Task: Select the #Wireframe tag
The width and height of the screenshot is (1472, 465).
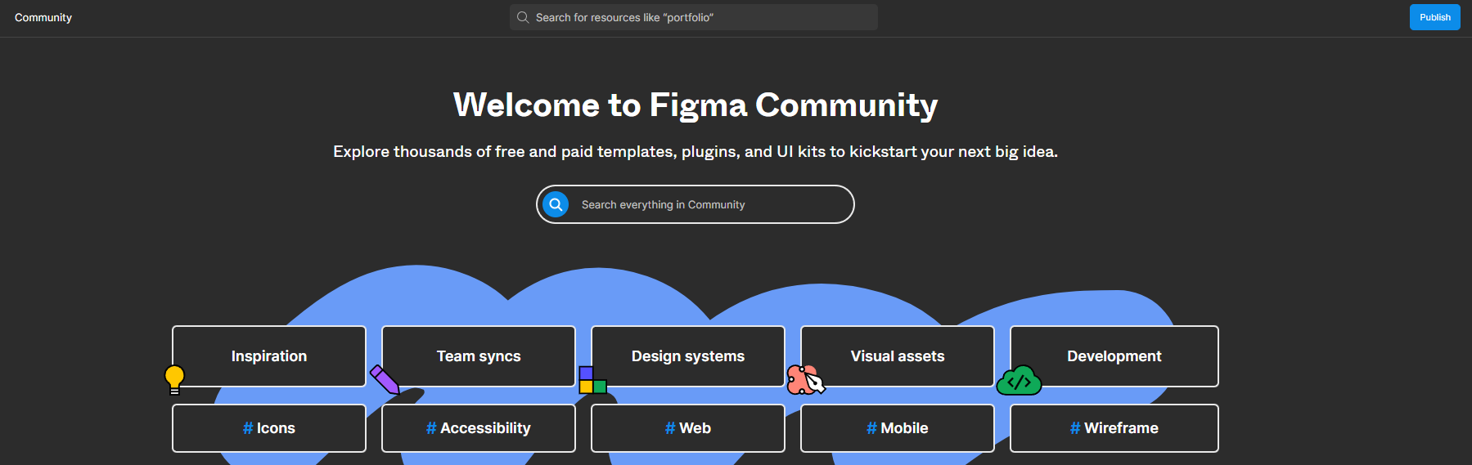Action: (x=1114, y=428)
